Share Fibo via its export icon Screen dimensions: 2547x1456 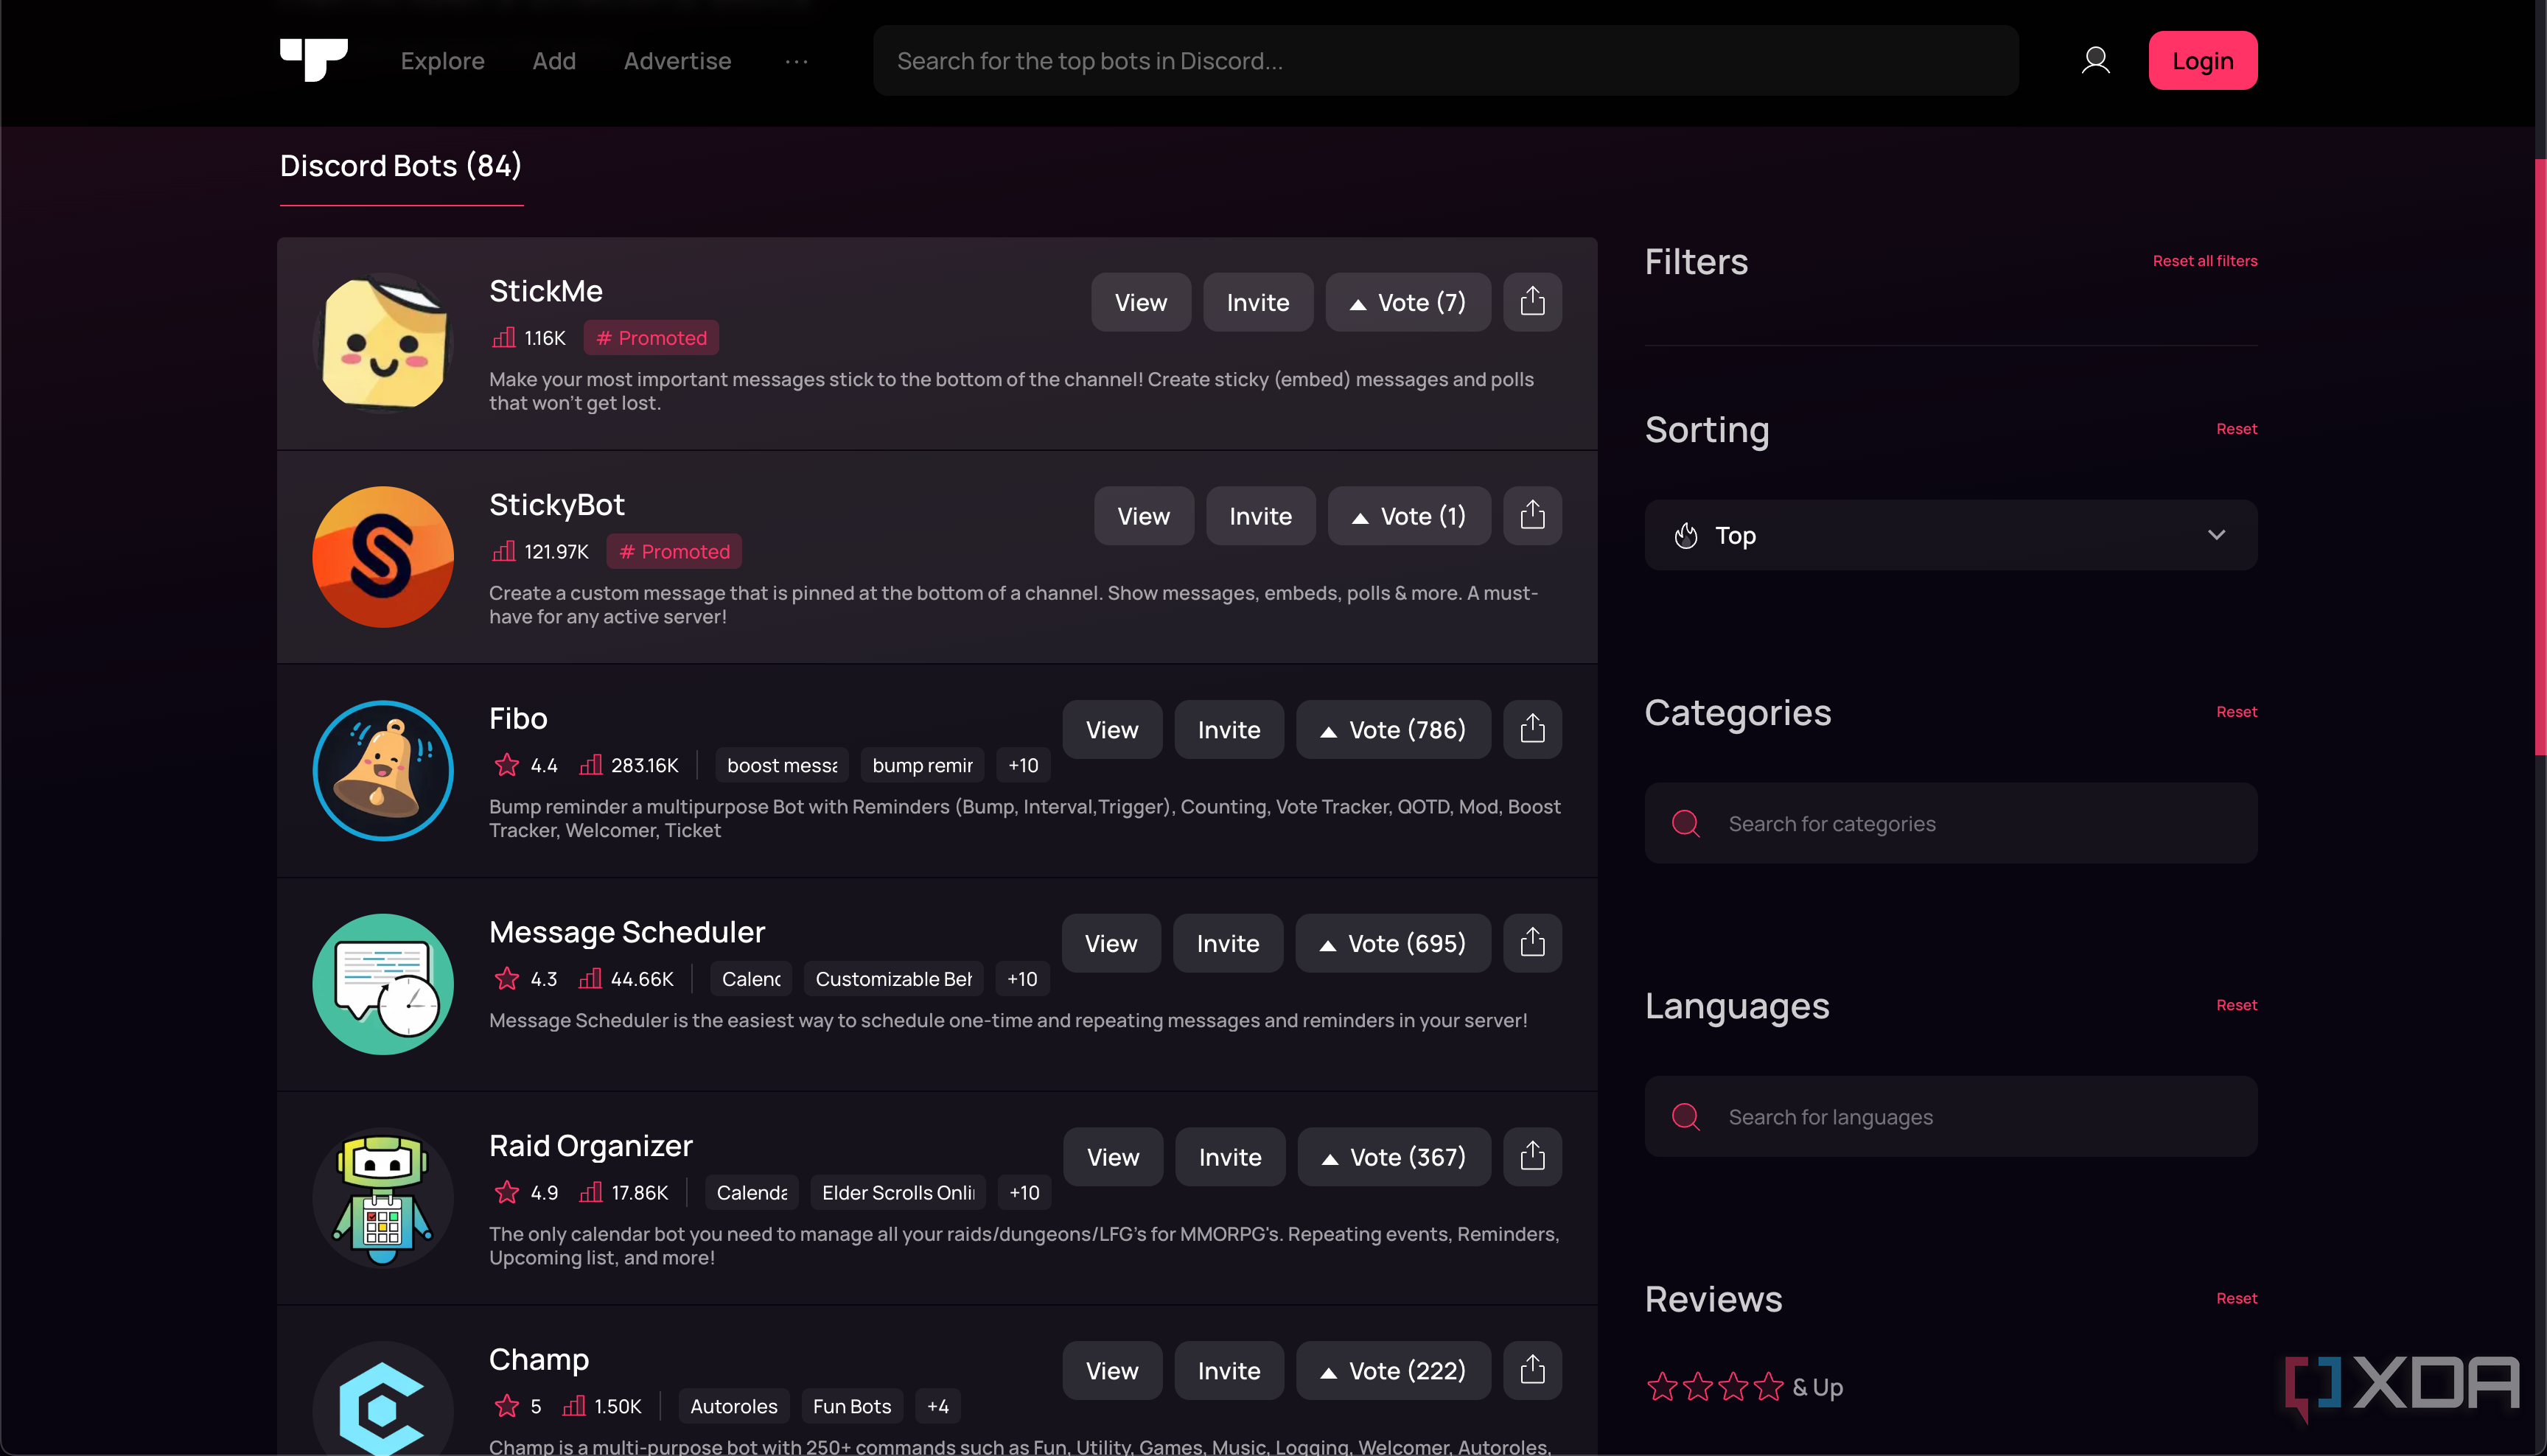[x=1533, y=729]
